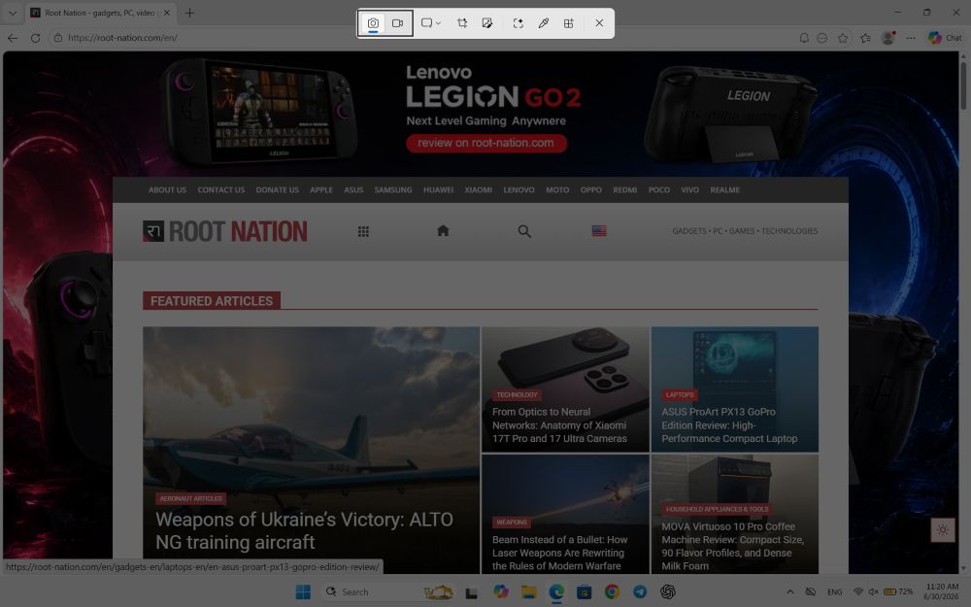View site info lock icon in address bar

click(x=57, y=38)
